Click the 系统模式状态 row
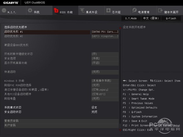This screenshot has width=183, height=137. [51, 107]
